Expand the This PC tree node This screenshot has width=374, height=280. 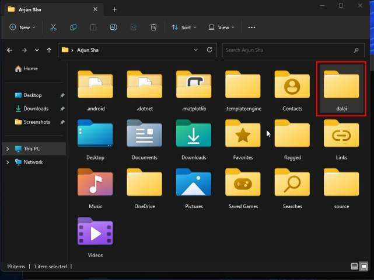(8, 149)
